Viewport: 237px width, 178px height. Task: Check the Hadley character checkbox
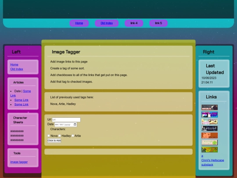point(60,136)
